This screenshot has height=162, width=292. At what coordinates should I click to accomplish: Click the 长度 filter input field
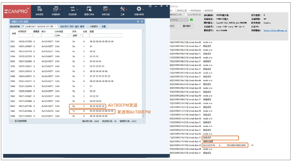click(86, 35)
